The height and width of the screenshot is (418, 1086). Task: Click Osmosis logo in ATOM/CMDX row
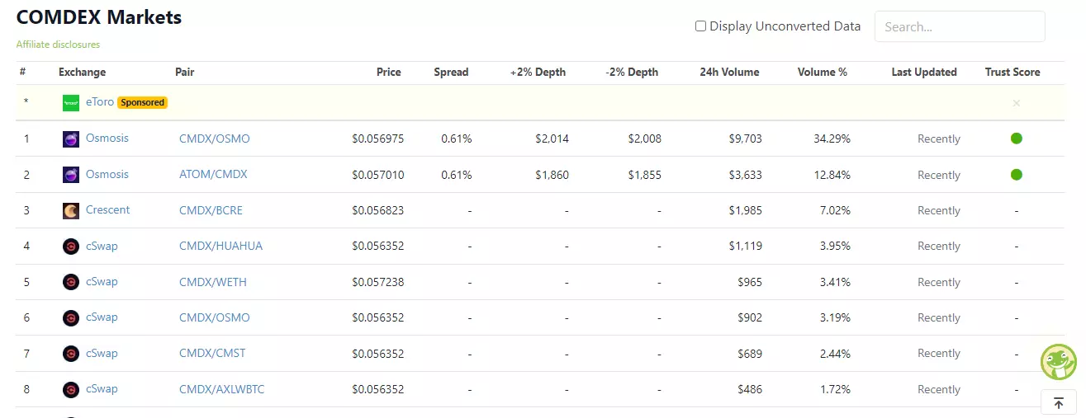[71, 175]
